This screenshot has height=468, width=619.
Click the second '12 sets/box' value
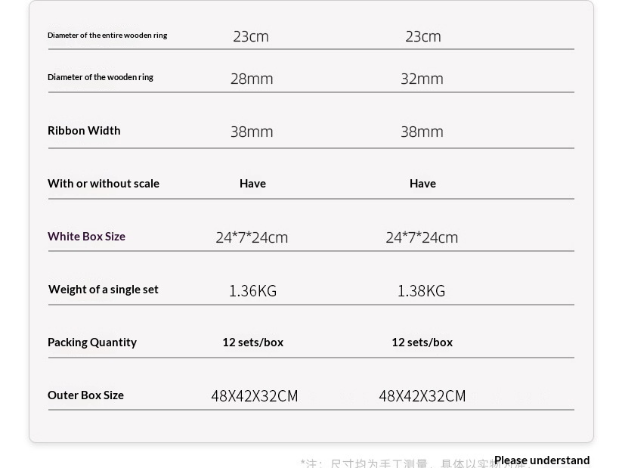tap(422, 342)
